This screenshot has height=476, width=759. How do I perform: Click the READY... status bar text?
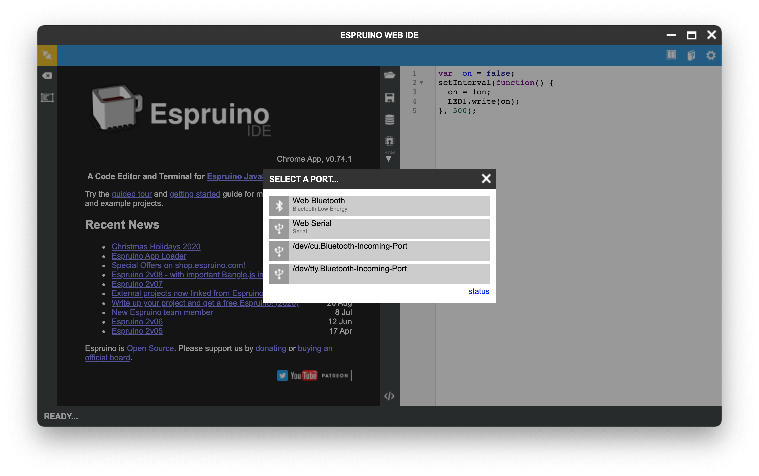click(61, 416)
